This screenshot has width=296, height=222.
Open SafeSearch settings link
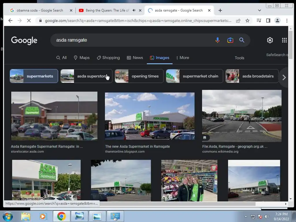click(x=277, y=55)
